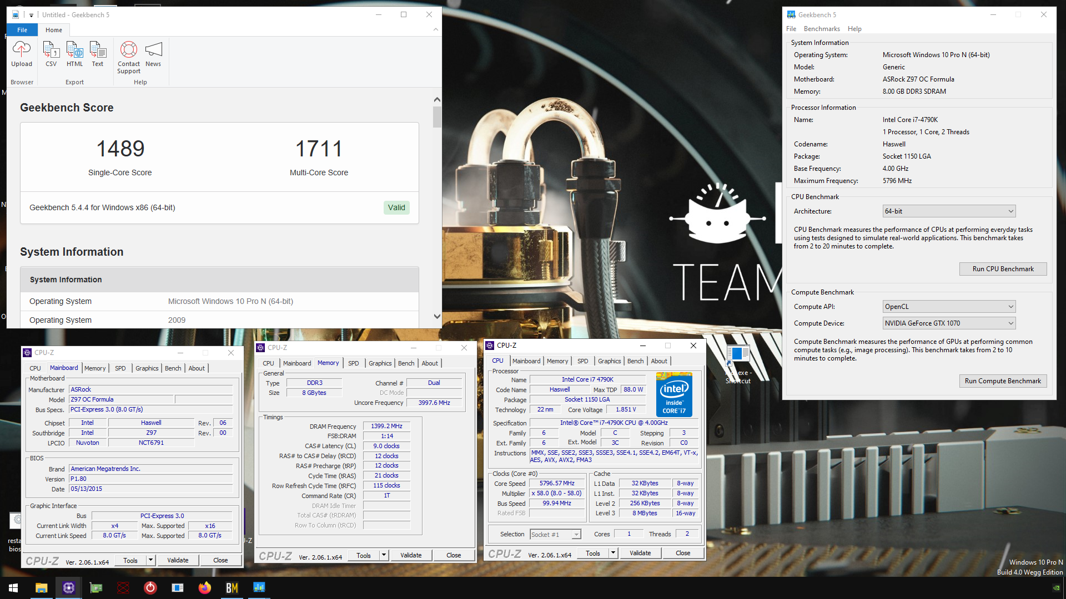The image size is (1066, 599).
Task: Click the Core Speed 5796.57 MHz value
Action: (557, 484)
